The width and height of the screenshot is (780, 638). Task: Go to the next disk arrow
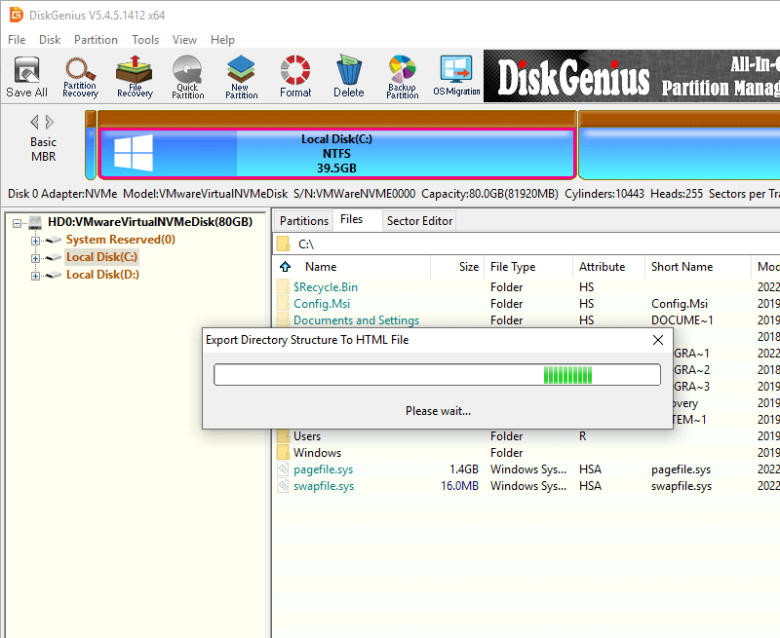[x=50, y=122]
